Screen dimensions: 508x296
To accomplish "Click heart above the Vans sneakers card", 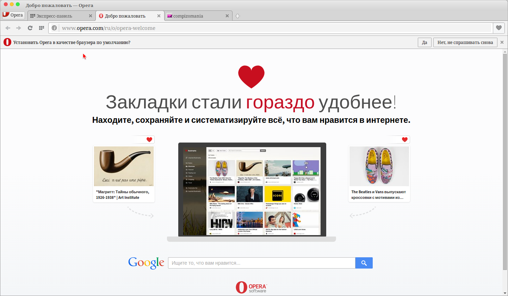I will click(405, 140).
